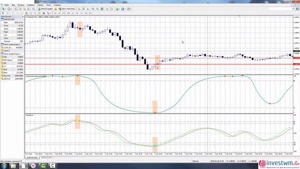
Task: Open the Справка menu
Action: click(57, 5)
